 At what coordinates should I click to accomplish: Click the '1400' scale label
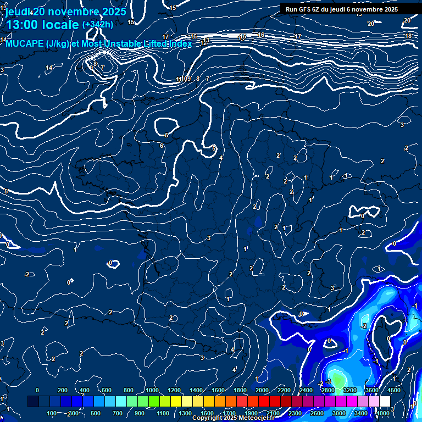click(196, 390)
